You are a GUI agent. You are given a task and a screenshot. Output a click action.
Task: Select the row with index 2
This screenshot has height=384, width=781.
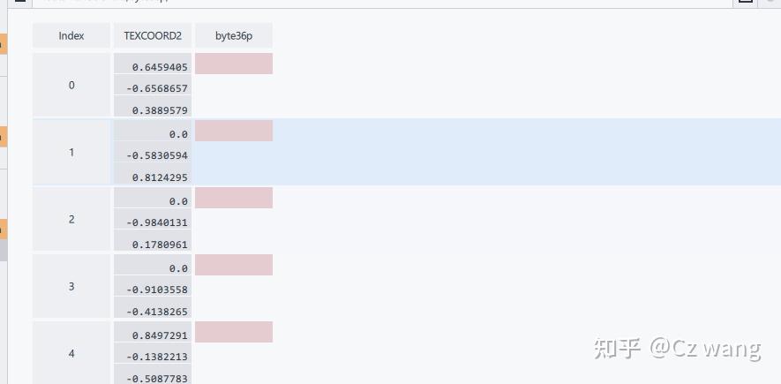click(x=71, y=220)
